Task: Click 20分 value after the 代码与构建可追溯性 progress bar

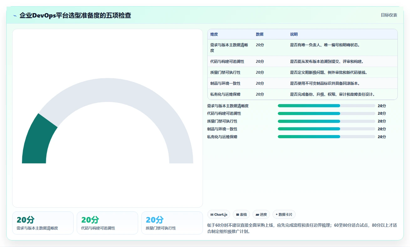Action: (382, 113)
